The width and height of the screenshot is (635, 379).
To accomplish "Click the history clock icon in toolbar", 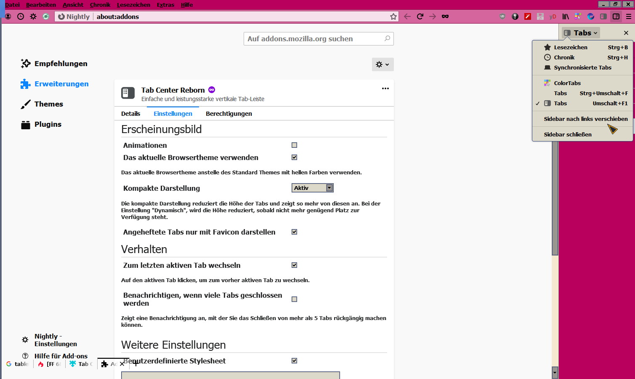I will point(21,16).
